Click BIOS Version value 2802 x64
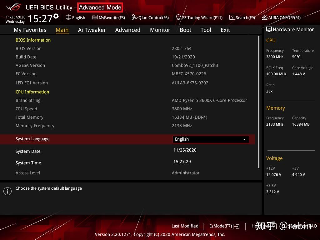The image size is (320, 240). click(182, 48)
